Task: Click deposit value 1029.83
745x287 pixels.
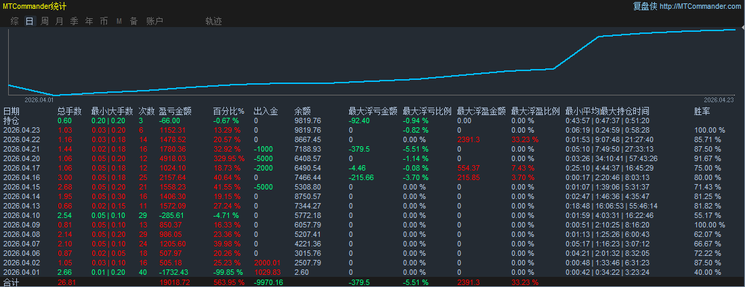Action: [267, 272]
